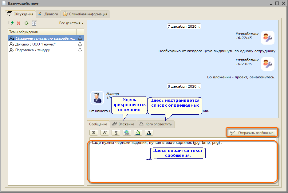The width and height of the screenshot is (288, 193).
Task: Toggle notification bell for "Договор с ООО Гермес"
Action: 80,44
